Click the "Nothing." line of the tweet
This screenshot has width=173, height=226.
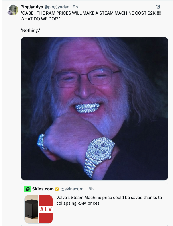pos(31,30)
